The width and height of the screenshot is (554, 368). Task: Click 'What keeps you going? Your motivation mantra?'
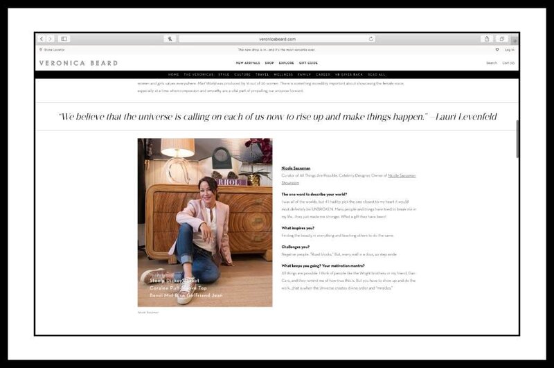323,265
